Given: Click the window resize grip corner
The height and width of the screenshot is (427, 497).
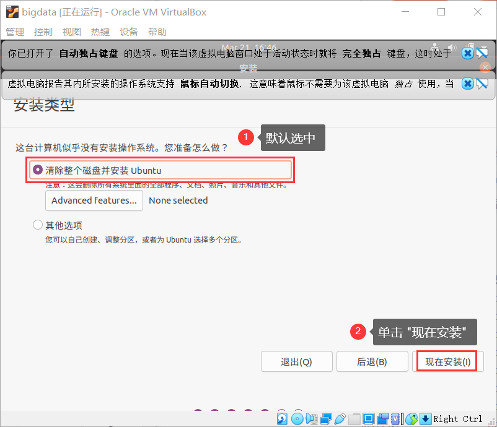Looking at the screenshot, I should [x=493, y=423].
